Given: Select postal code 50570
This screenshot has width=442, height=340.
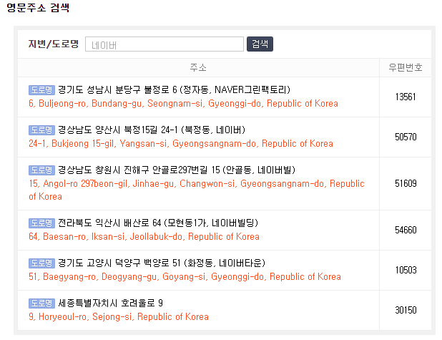Looking at the screenshot, I should (406, 137).
